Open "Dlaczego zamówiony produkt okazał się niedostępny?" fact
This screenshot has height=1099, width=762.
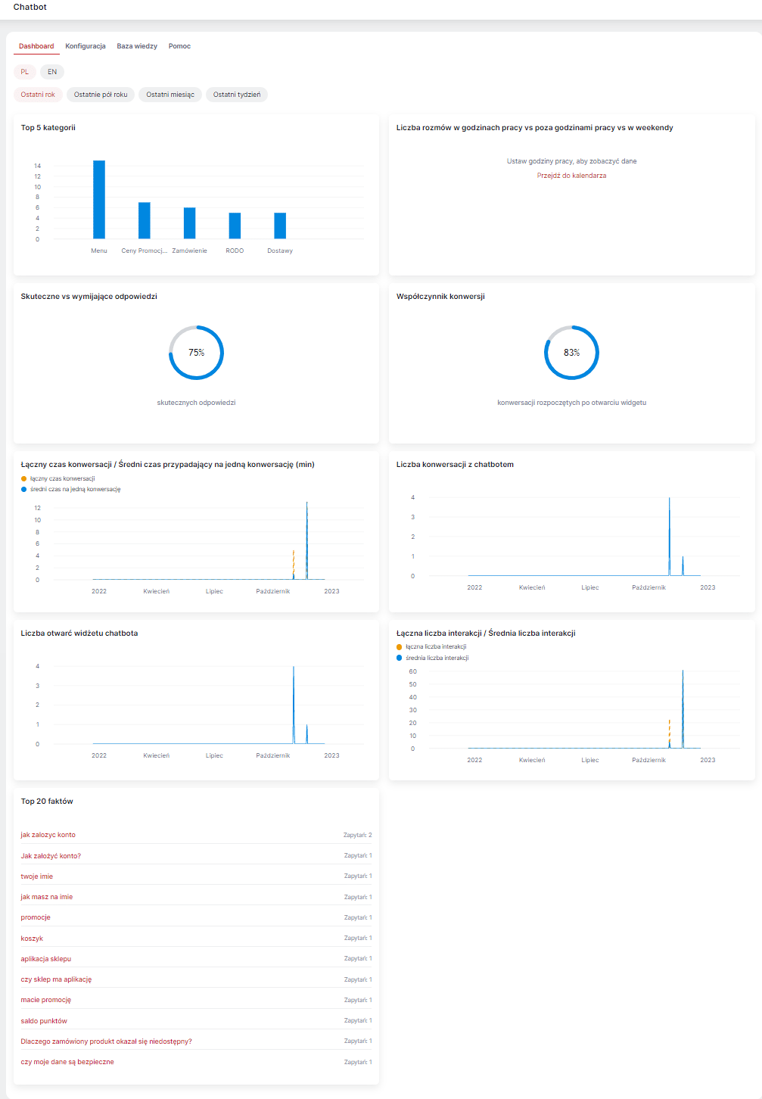(x=107, y=1041)
